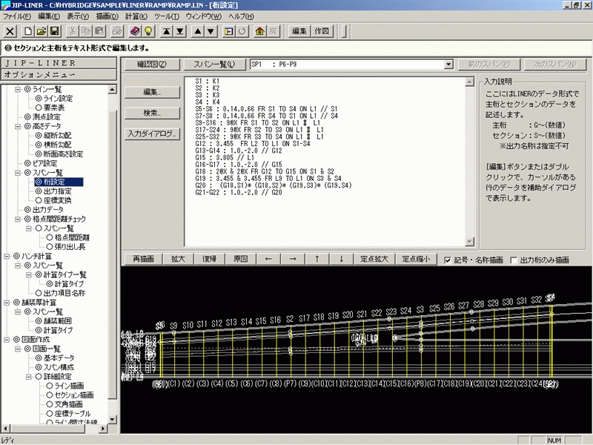Viewport: 593px width, 445px height.
Task: Collapse the ハンチ計算 tree node
Action: pyautogui.click(x=7, y=256)
